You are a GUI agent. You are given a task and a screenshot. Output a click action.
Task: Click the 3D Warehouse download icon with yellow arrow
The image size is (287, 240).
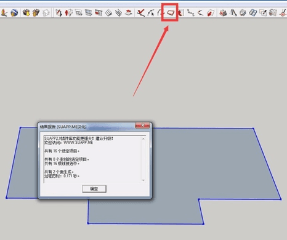tap(26, 13)
